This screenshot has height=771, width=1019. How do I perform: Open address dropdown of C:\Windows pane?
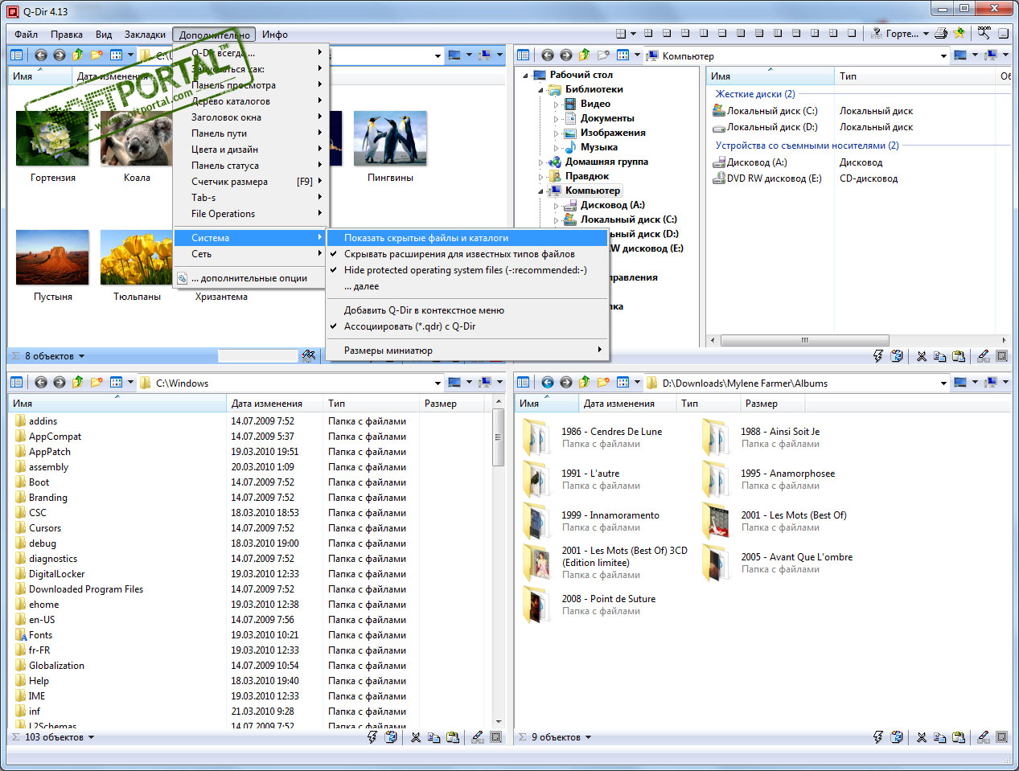coord(438,383)
